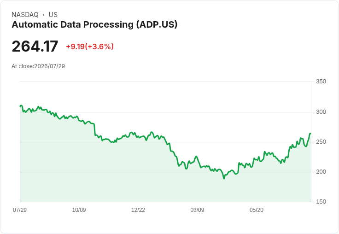Click the +9.19(+3.6%) price change text
339x234 pixels.
click(x=90, y=47)
